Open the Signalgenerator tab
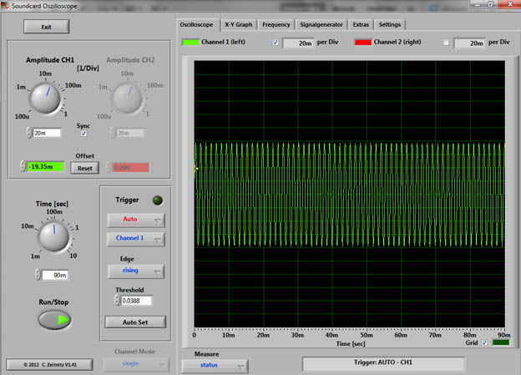Viewport: 521px width, 375px height. pyautogui.click(x=321, y=24)
